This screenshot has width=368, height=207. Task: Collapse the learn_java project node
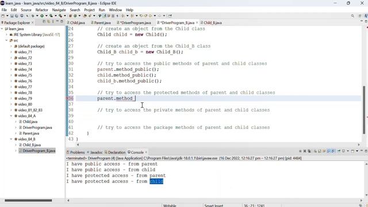click(x=2, y=29)
